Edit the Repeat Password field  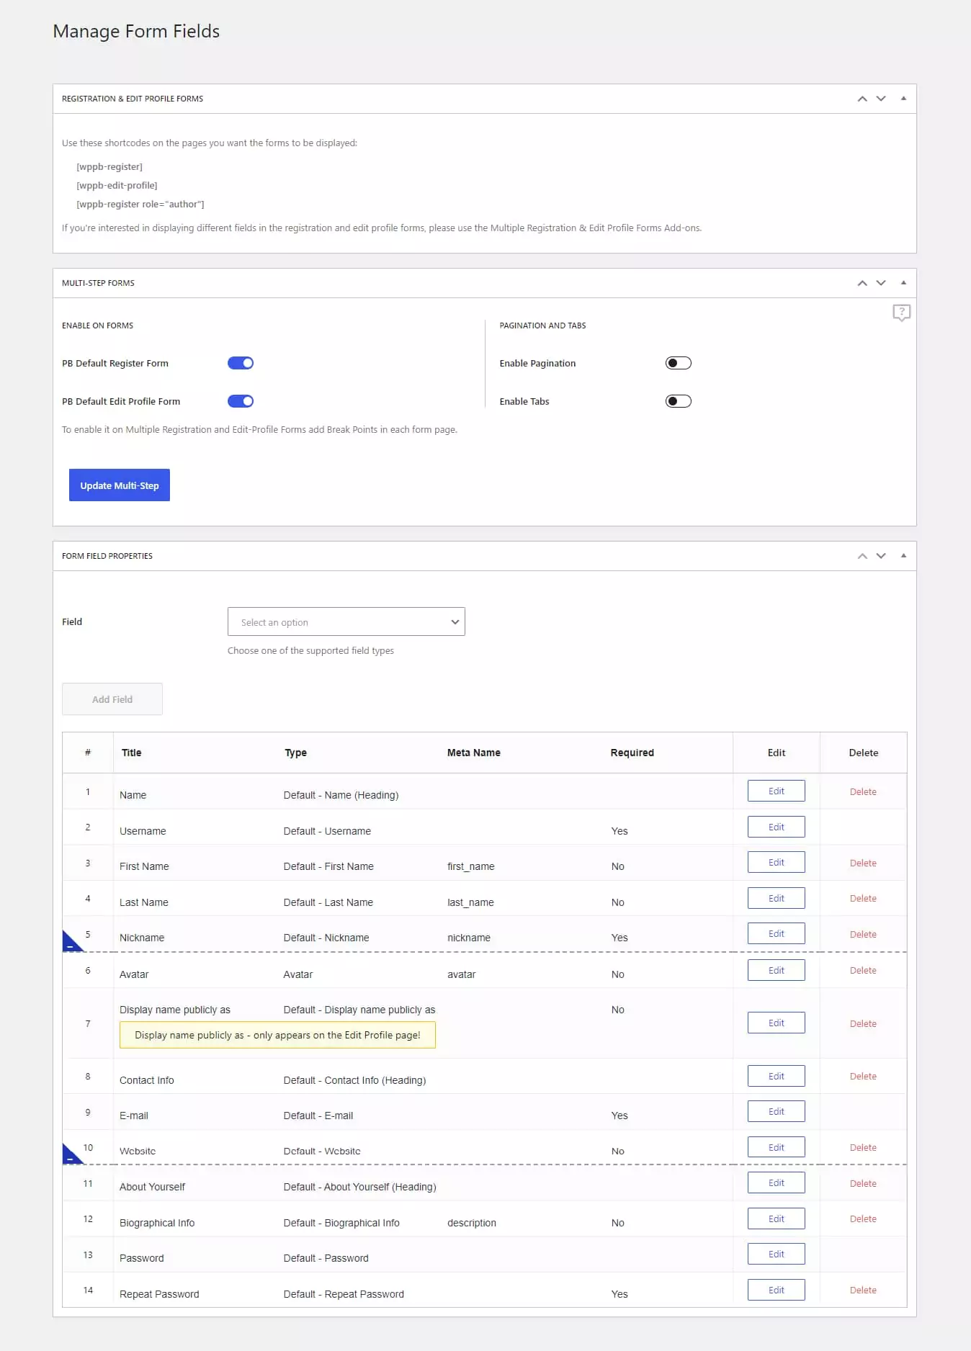tap(776, 1290)
